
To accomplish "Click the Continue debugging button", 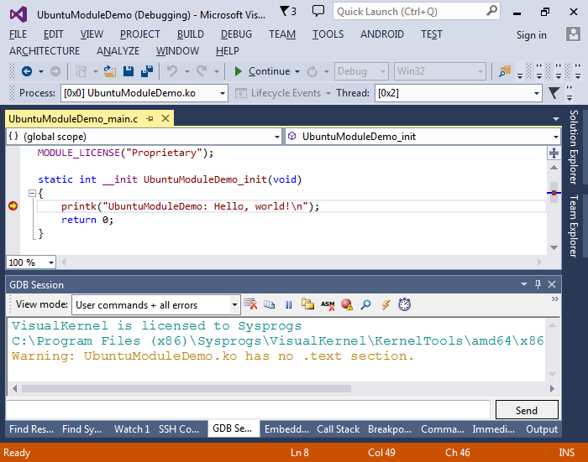I will 262,71.
